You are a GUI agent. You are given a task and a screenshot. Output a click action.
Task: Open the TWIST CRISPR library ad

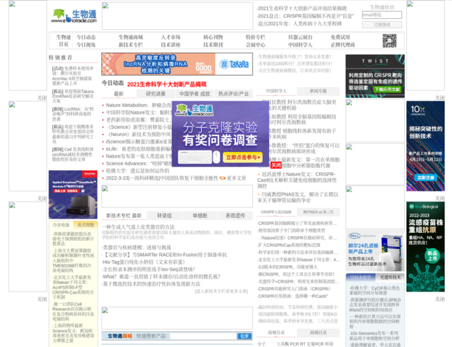[375, 76]
